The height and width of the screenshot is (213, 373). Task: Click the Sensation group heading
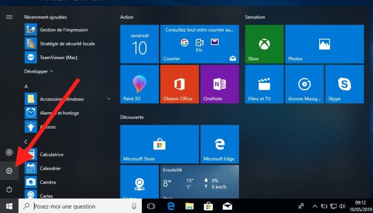(x=255, y=17)
